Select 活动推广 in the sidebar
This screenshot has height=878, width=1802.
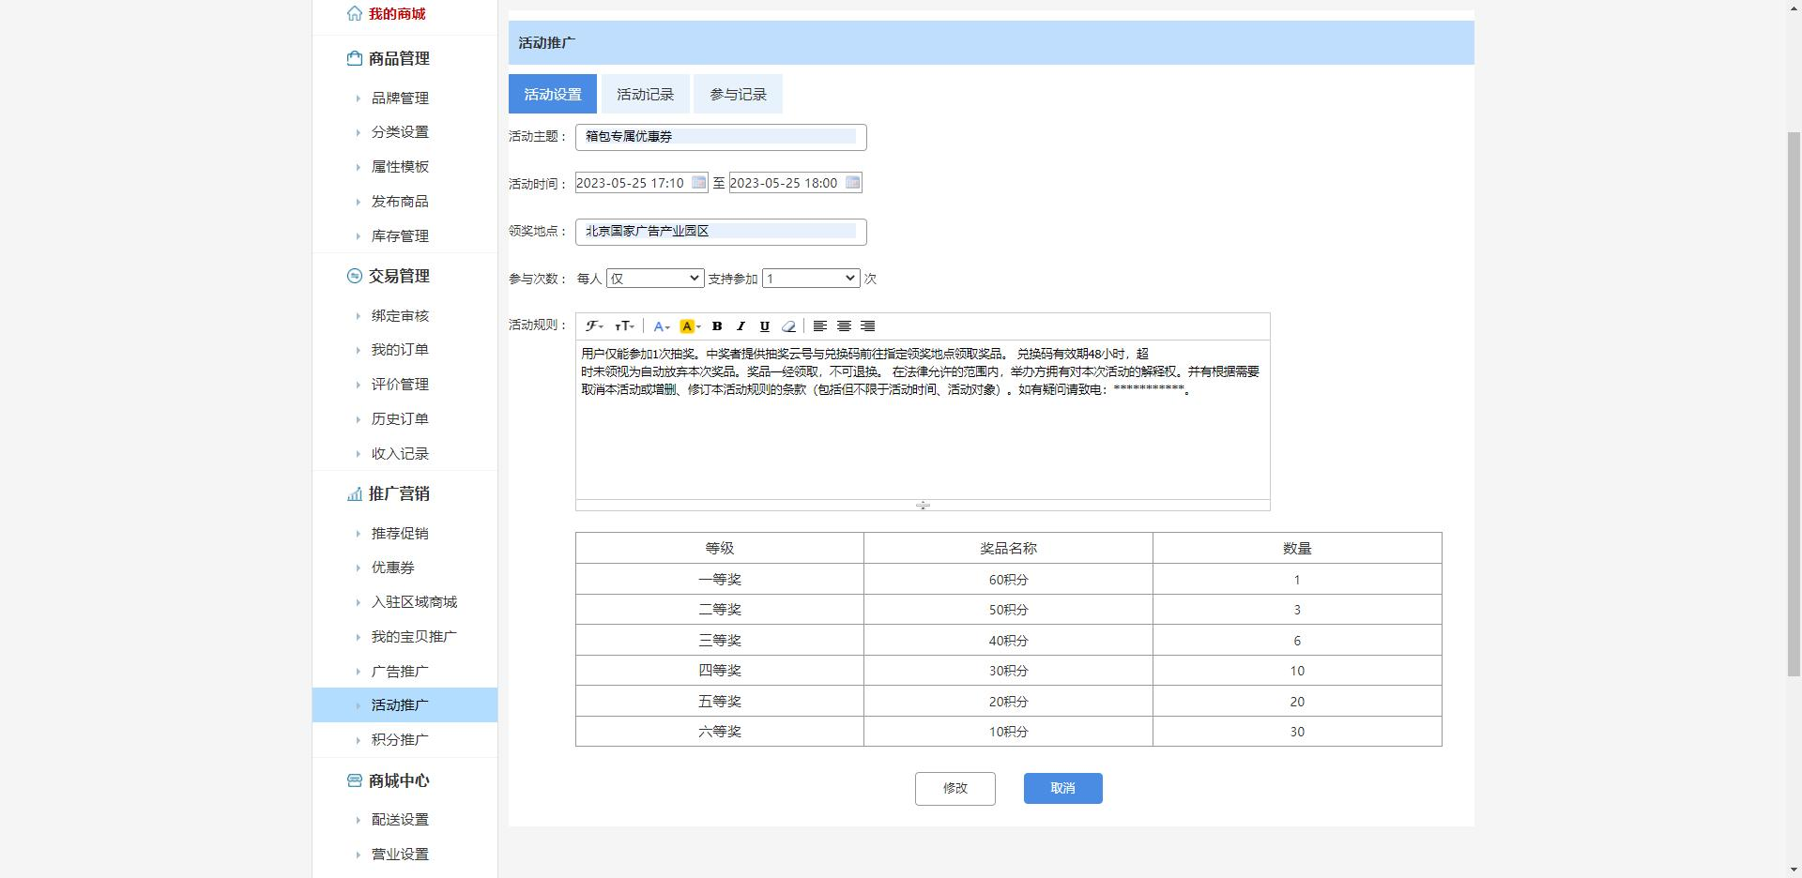(x=405, y=705)
